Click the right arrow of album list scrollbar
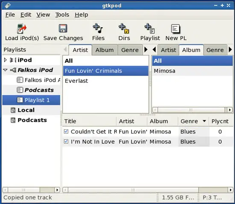 click(230, 110)
